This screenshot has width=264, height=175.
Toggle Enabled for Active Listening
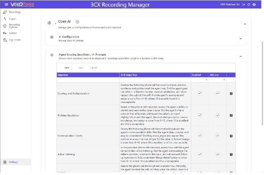pos(200,154)
